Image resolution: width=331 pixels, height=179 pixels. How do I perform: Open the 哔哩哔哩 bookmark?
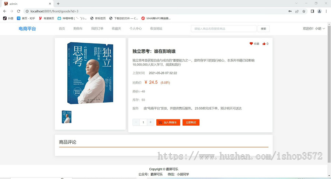pos(72,18)
